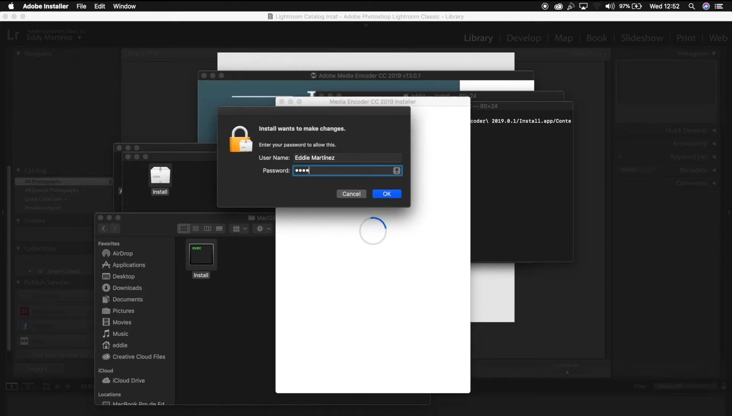Open the Apple menu

11,6
